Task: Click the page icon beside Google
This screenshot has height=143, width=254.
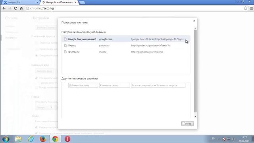Action: [x=65, y=39]
